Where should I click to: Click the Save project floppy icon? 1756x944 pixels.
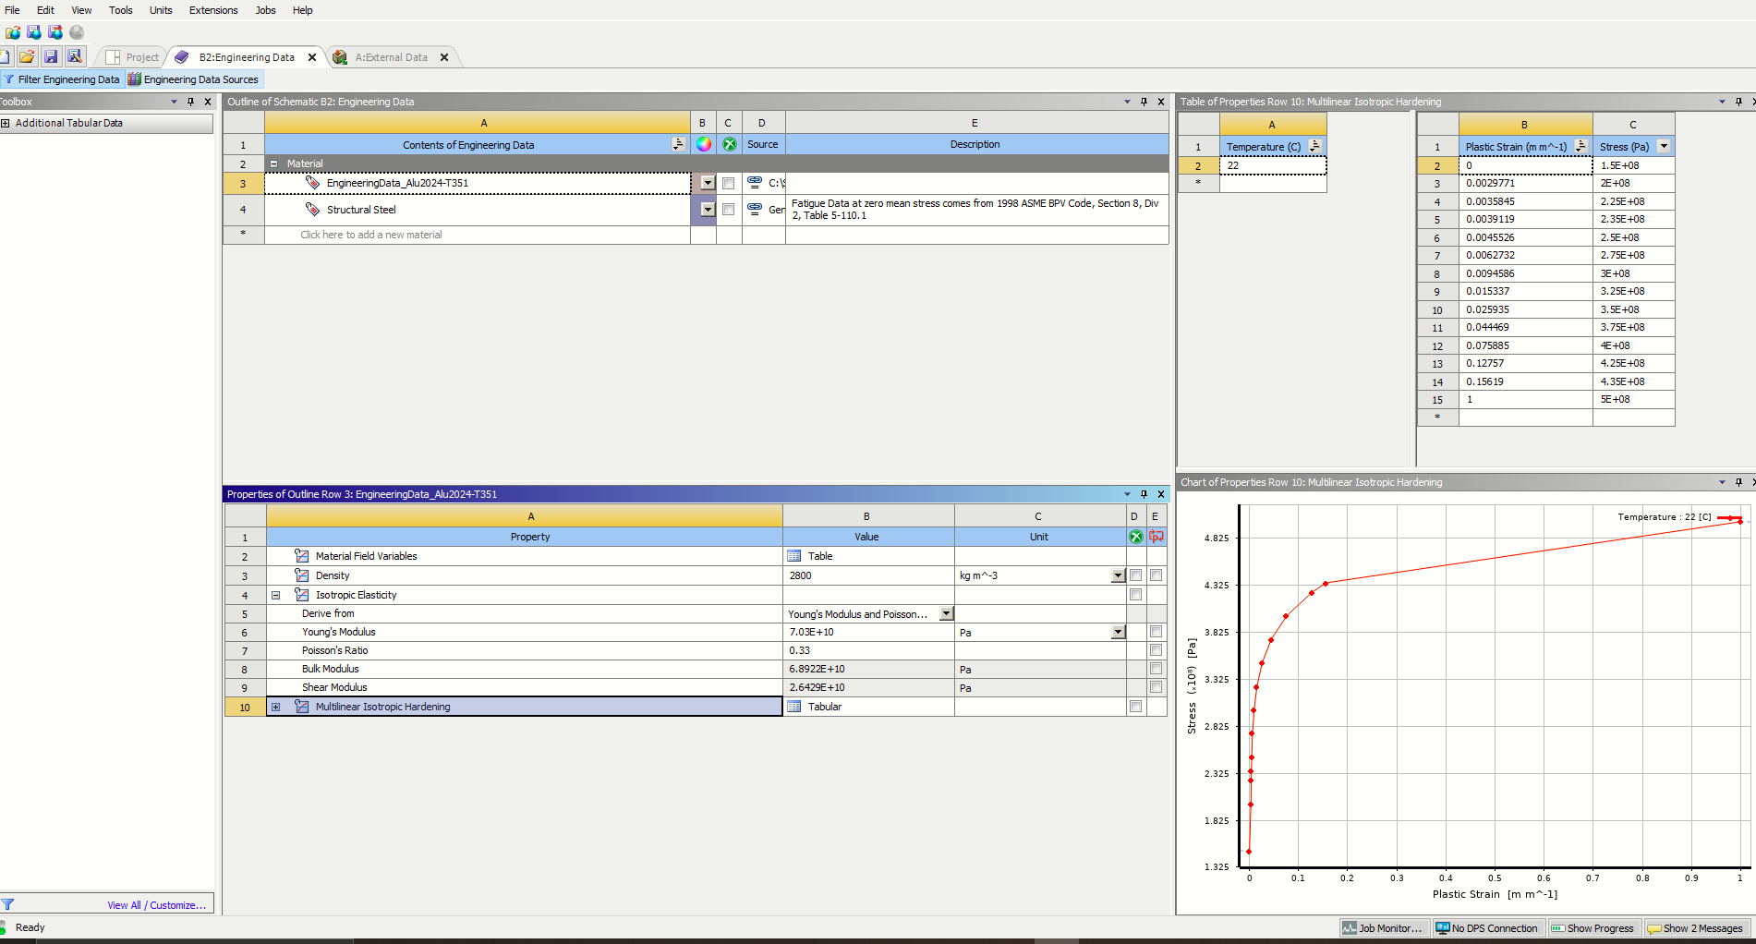click(x=51, y=56)
